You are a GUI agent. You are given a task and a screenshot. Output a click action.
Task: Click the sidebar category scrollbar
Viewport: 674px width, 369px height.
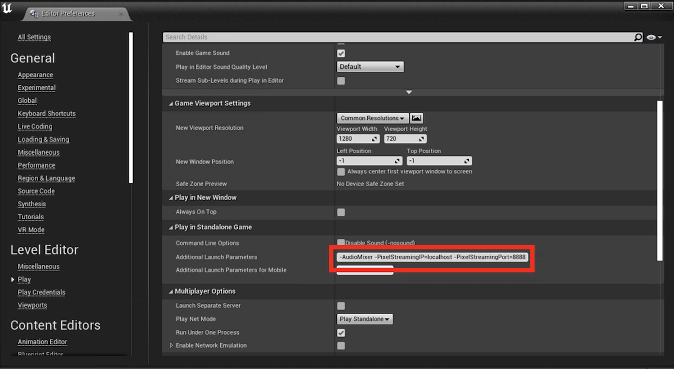(131, 107)
